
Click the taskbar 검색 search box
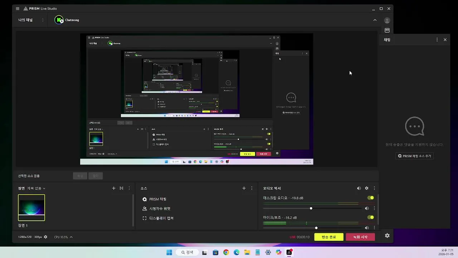[x=187, y=252]
